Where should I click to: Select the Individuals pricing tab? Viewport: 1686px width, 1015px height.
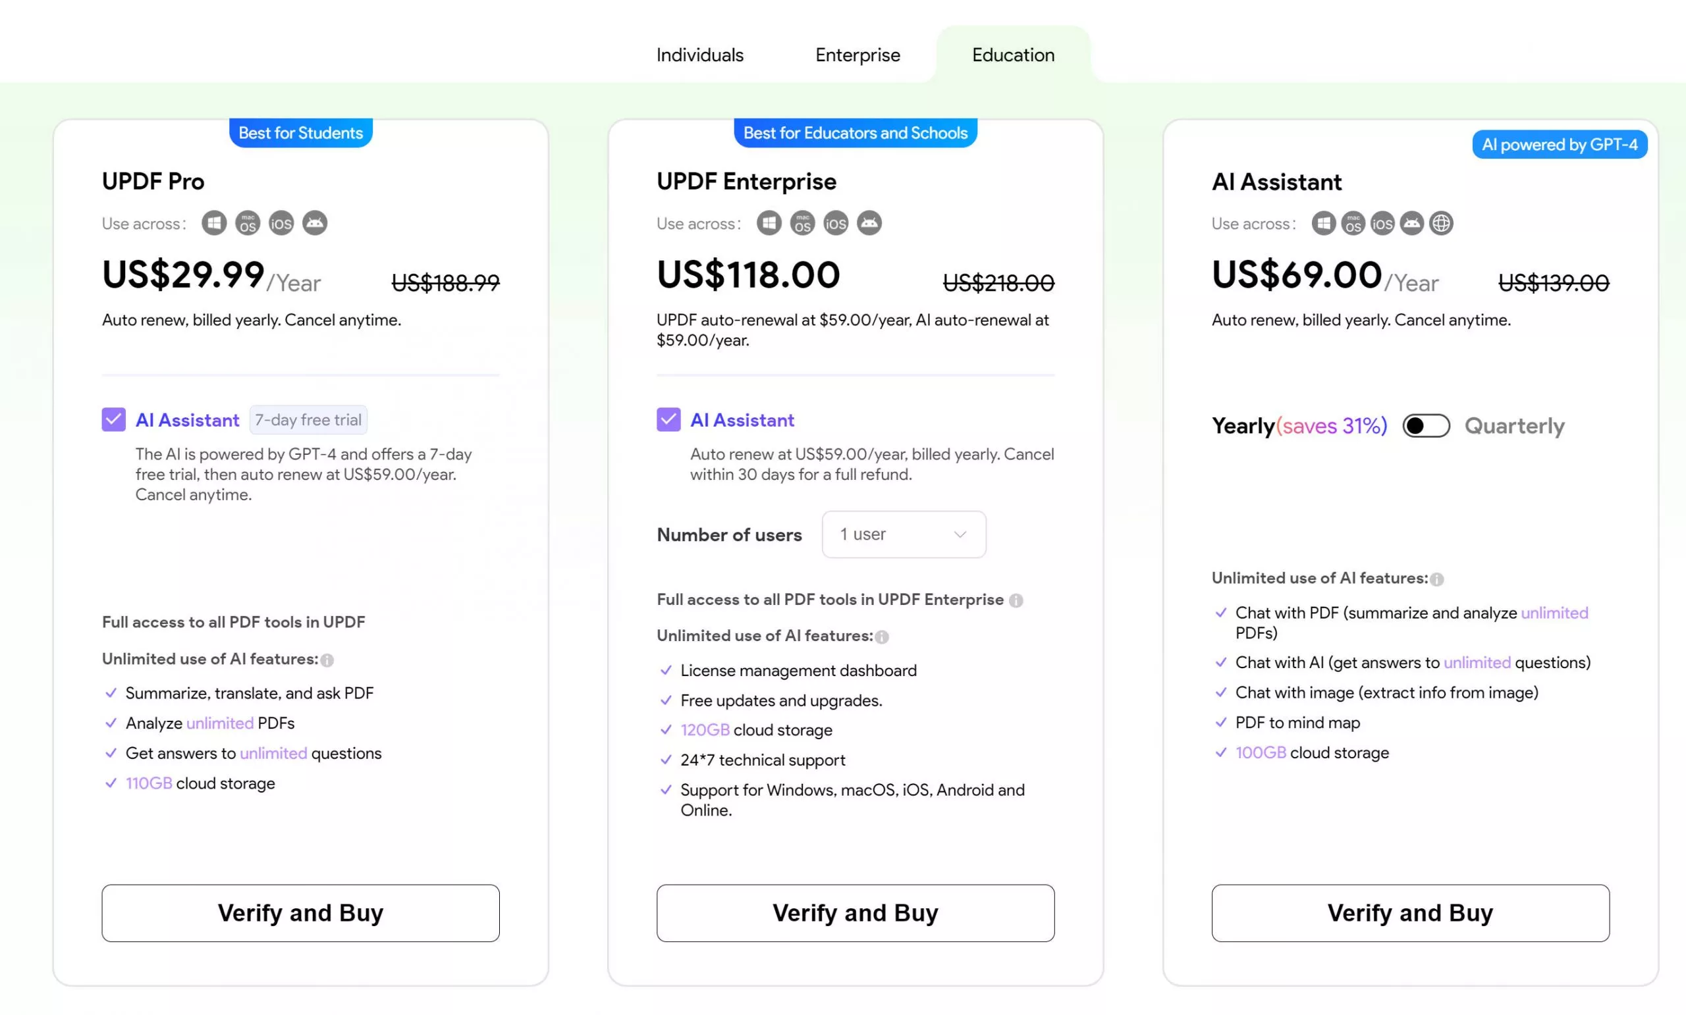(x=699, y=54)
